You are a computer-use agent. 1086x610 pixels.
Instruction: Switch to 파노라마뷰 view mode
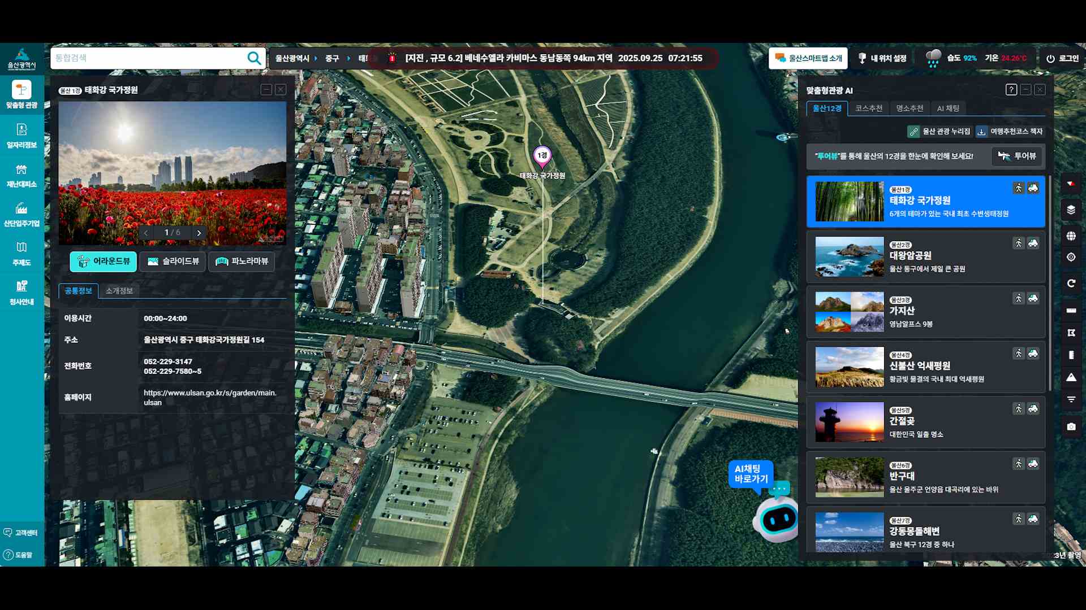(x=242, y=262)
